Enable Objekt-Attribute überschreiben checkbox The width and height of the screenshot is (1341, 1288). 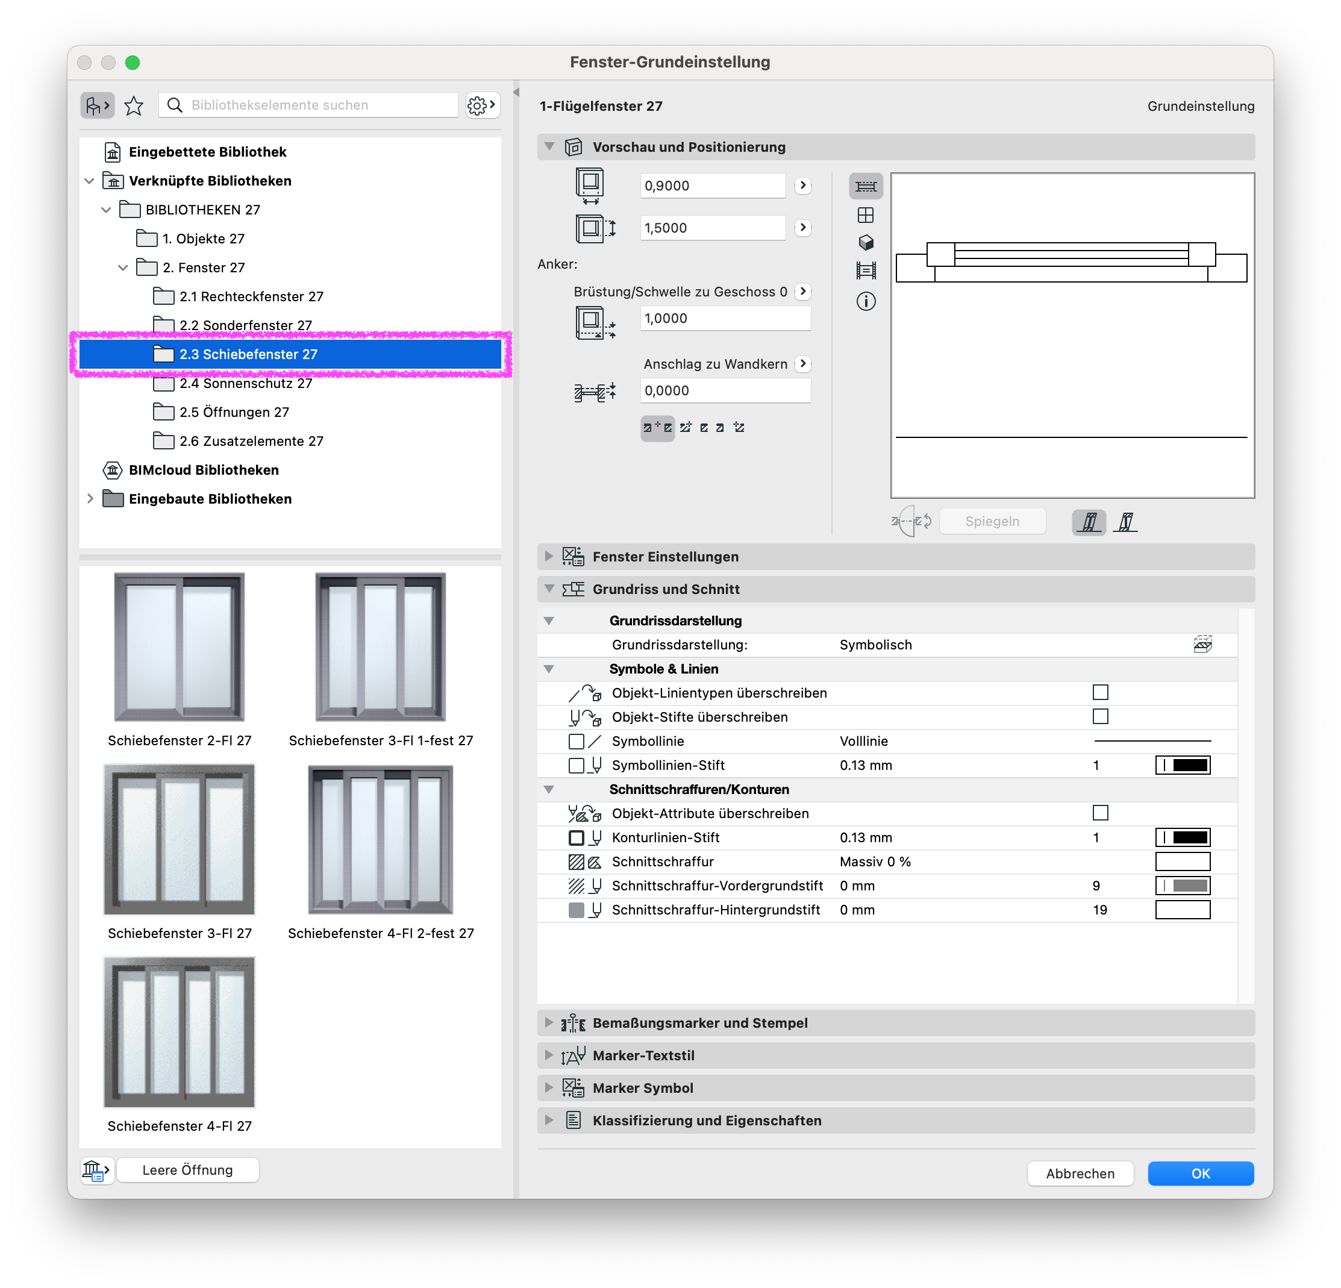point(1100,813)
